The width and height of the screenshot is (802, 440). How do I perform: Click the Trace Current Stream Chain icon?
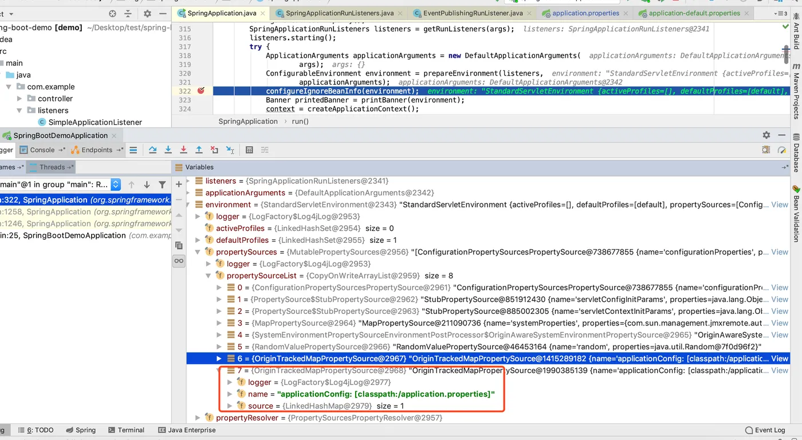coord(265,150)
